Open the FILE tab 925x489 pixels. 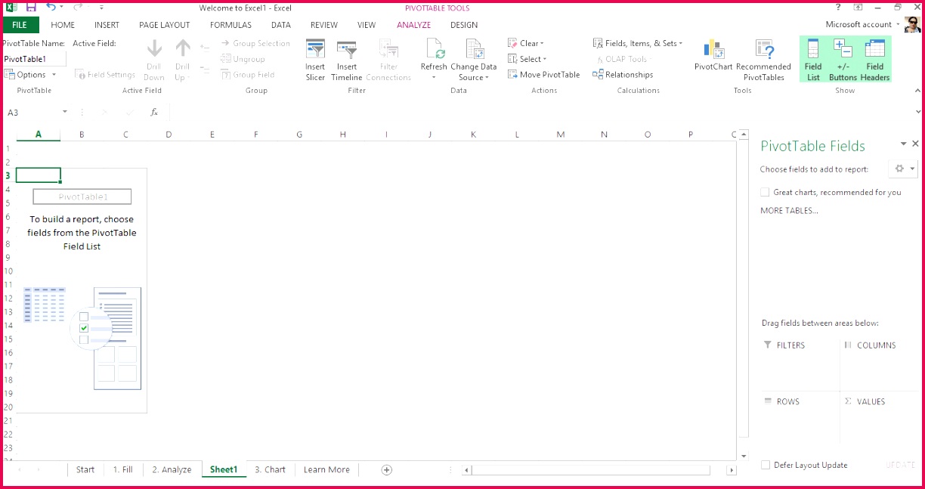point(19,25)
